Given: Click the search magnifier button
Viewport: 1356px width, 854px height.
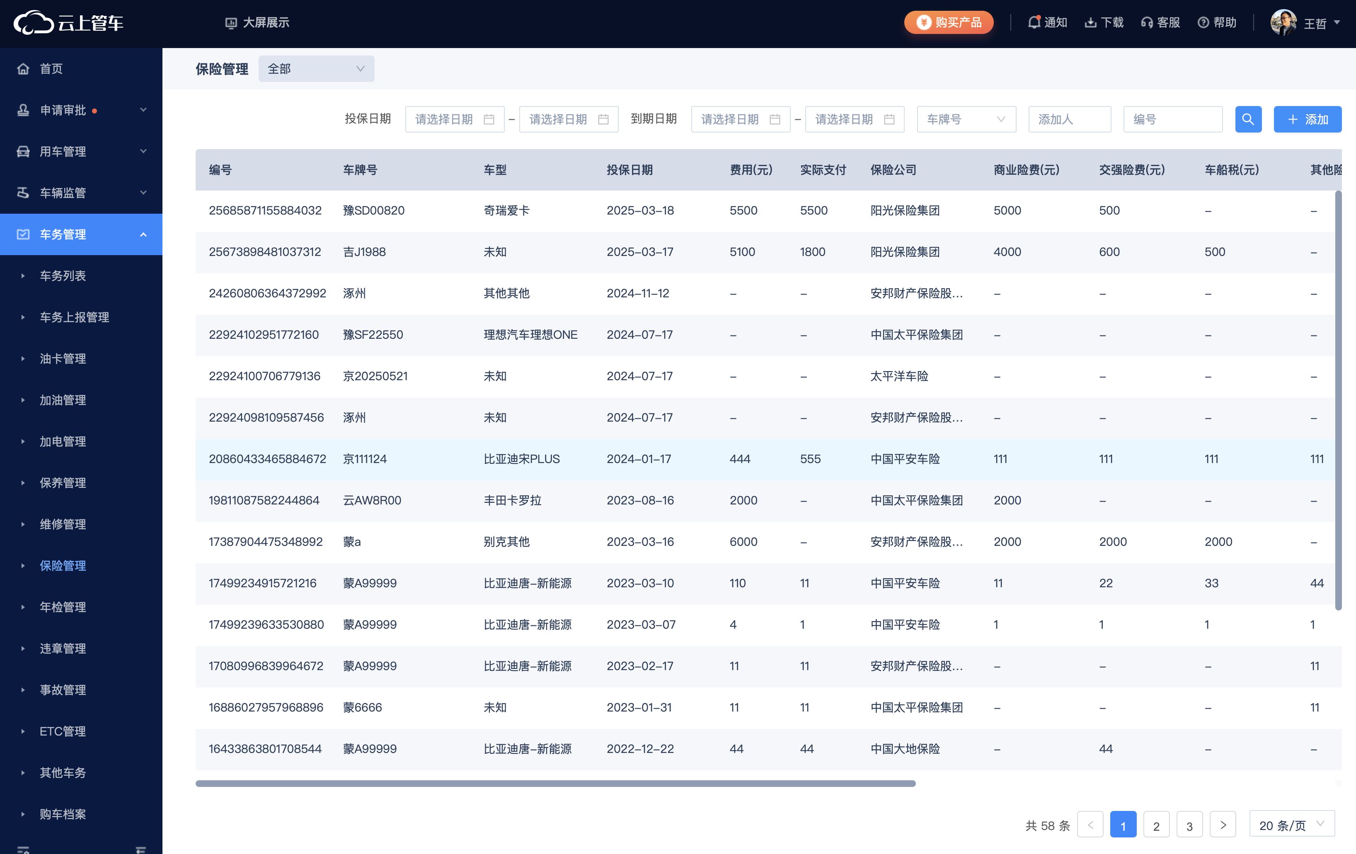Looking at the screenshot, I should pyautogui.click(x=1248, y=119).
